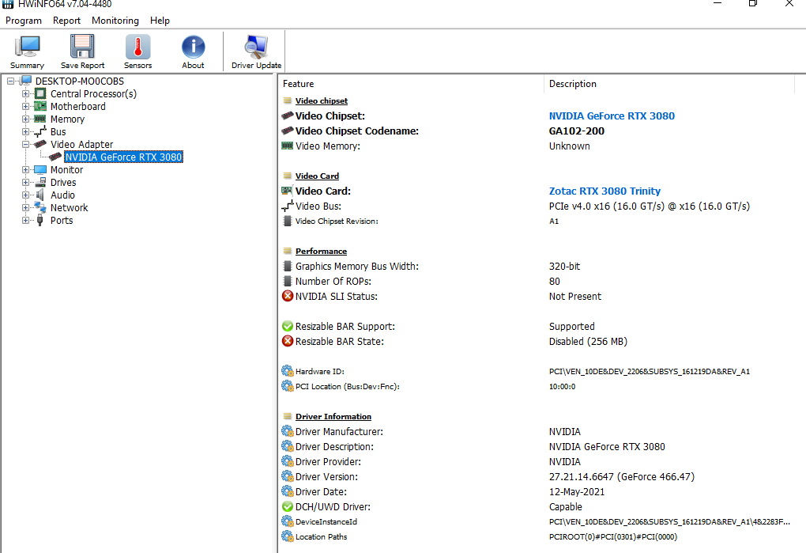Viewport: 806px width, 553px height.
Task: Expand the Central Processor(s) node
Action: 26,93
